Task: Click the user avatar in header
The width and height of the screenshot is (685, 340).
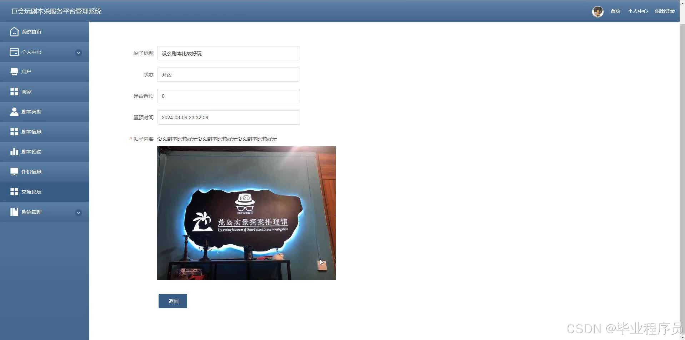Action: 597,11
